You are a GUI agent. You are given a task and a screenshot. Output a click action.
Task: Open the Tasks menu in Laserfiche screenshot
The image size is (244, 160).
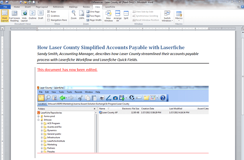click(x=61, y=92)
